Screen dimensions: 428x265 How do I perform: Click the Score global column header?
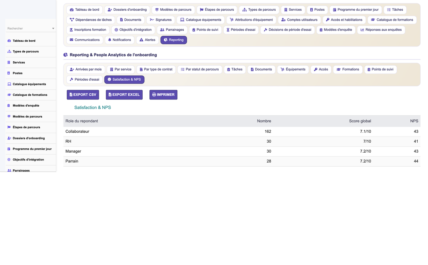360,121
